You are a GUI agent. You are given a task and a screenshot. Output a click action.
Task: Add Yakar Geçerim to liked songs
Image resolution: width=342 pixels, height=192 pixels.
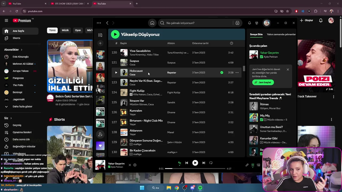pos(135,165)
